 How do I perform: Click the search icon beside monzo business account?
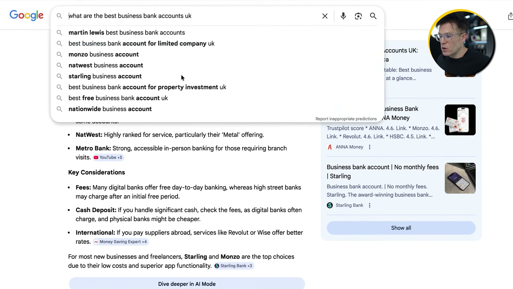[59, 54]
